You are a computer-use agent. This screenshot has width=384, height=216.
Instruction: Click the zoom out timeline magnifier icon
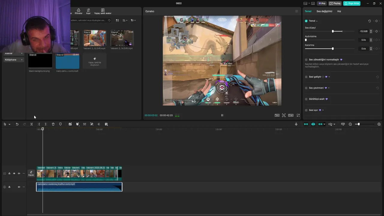(x=350, y=124)
